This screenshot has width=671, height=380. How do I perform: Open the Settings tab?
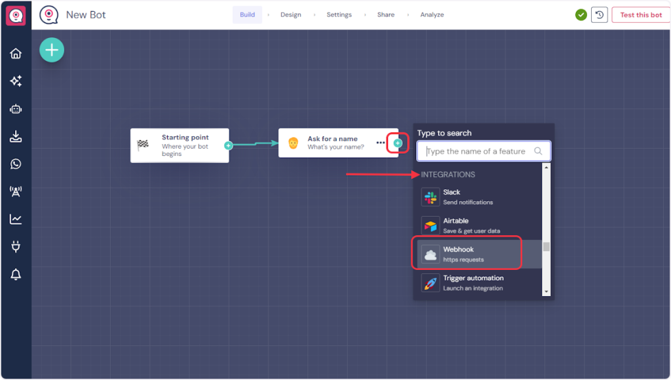(x=339, y=15)
